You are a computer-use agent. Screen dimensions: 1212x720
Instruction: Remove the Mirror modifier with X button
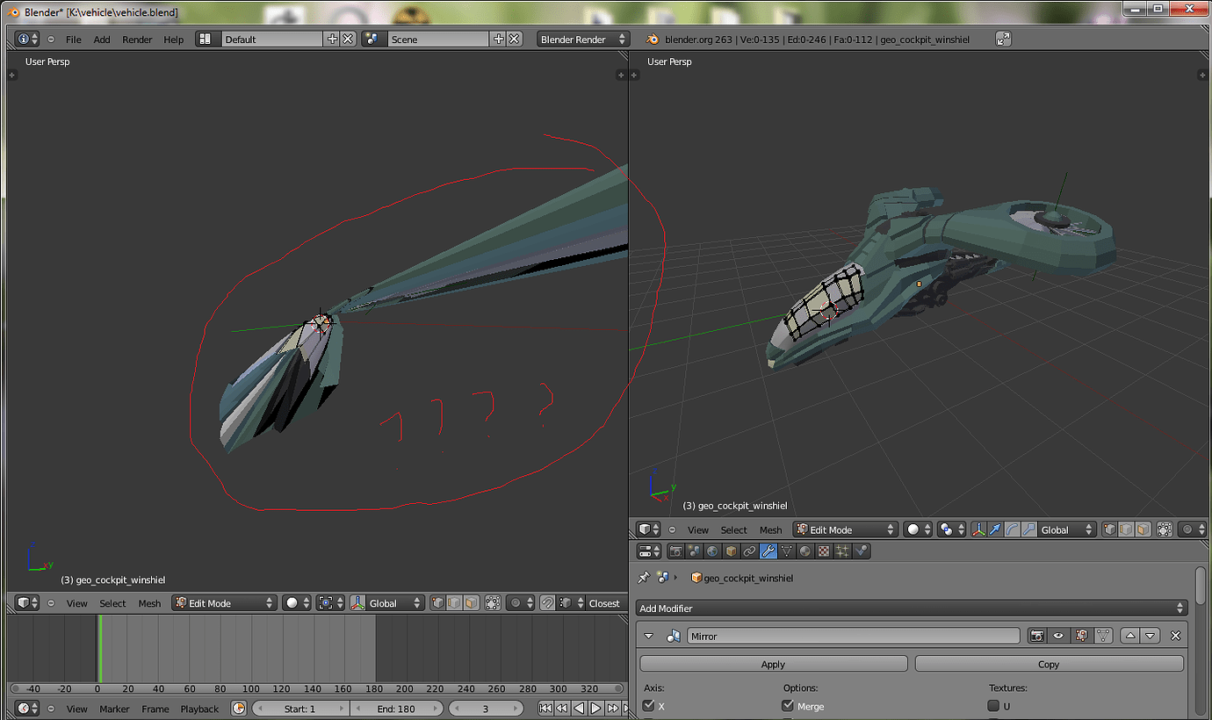point(1175,636)
